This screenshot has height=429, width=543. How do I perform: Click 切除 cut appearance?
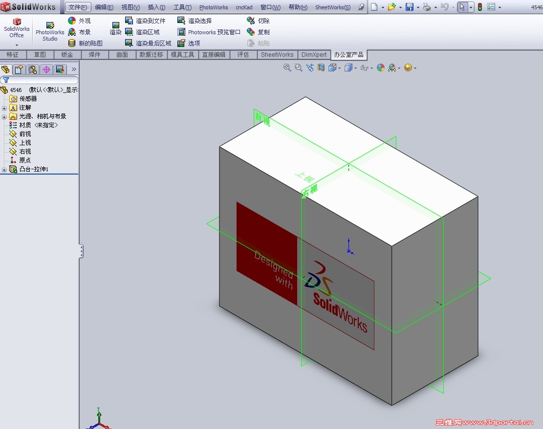258,21
